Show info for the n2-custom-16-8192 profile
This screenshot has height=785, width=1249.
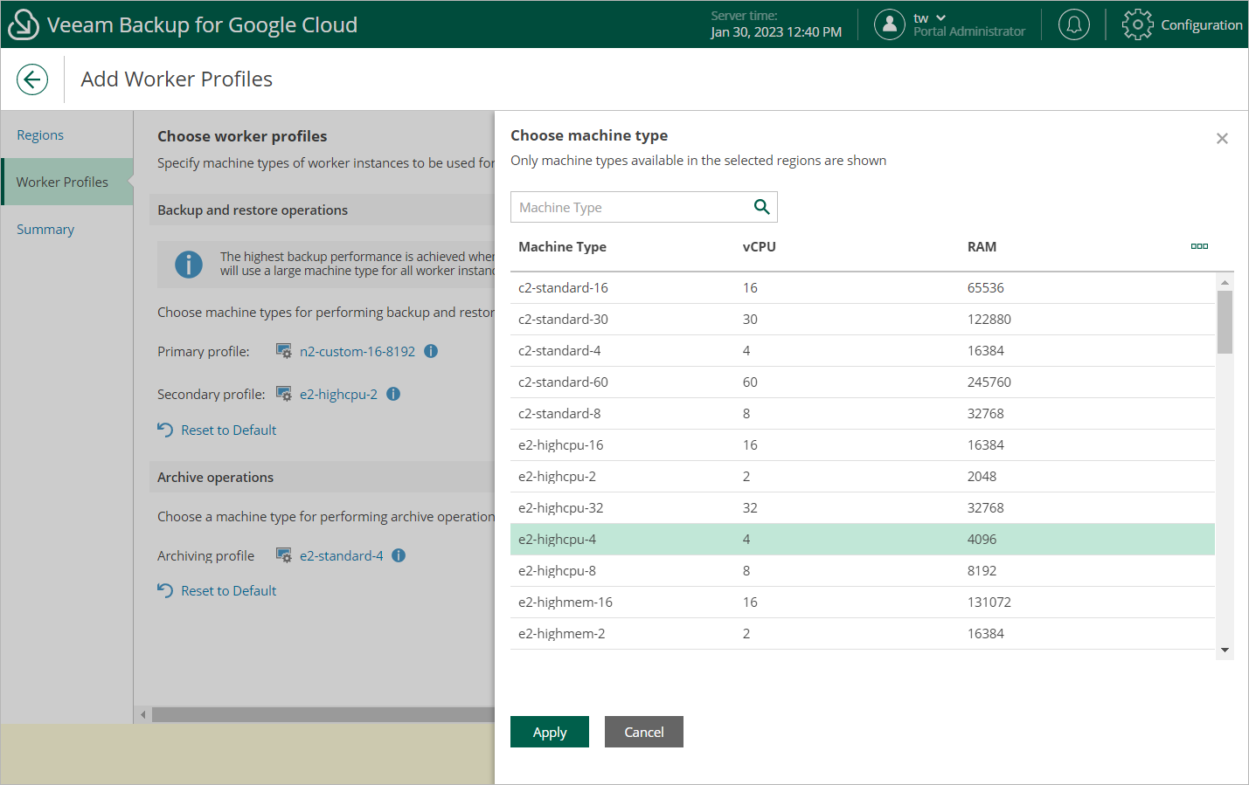tap(431, 351)
